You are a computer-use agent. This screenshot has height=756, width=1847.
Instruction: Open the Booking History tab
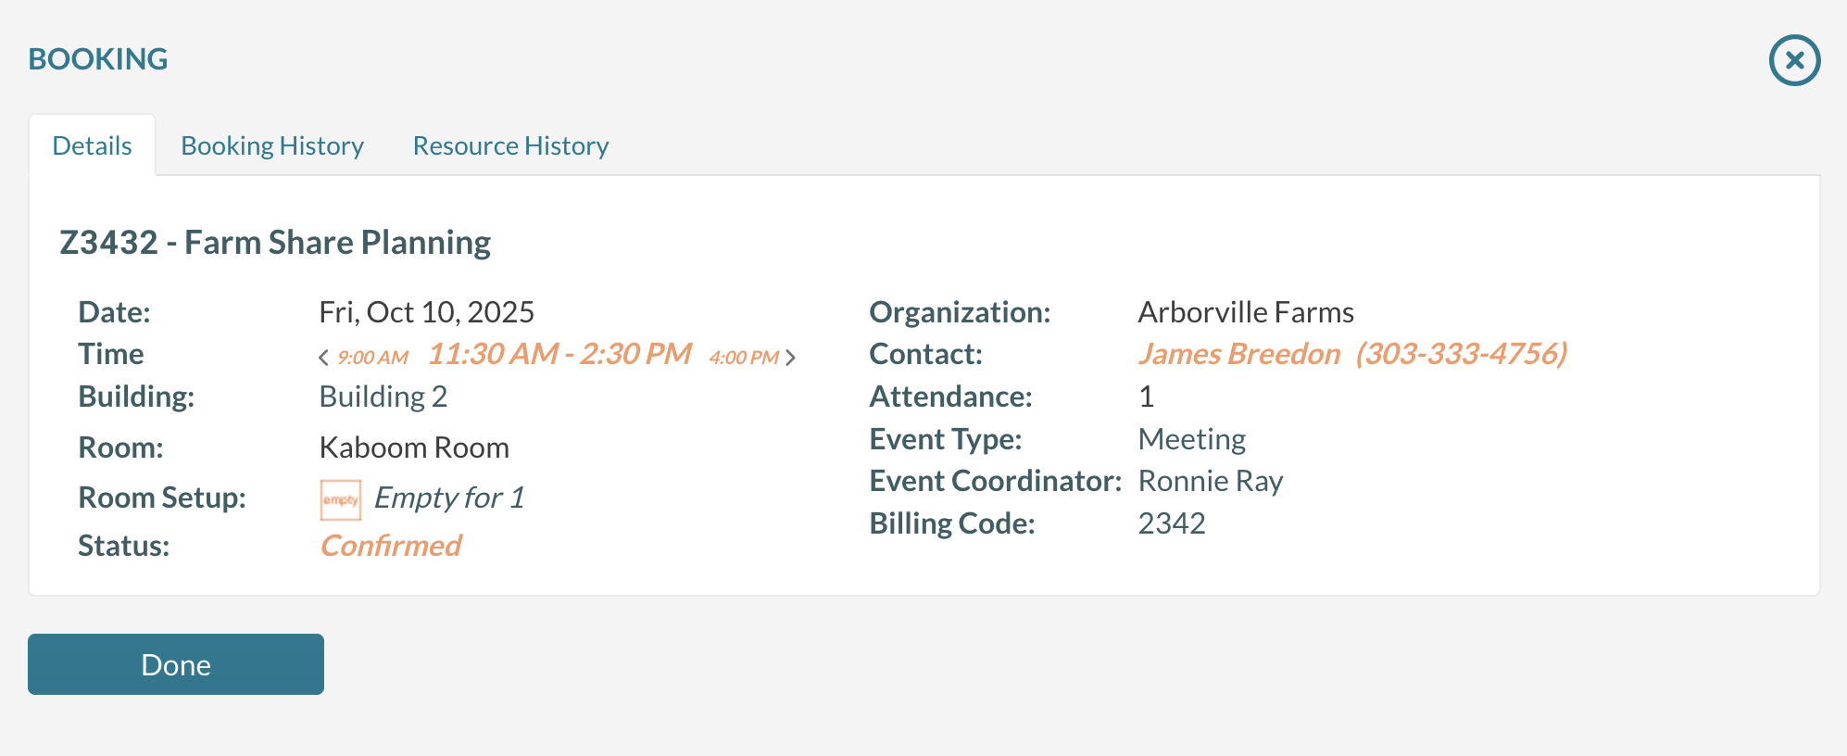click(272, 145)
